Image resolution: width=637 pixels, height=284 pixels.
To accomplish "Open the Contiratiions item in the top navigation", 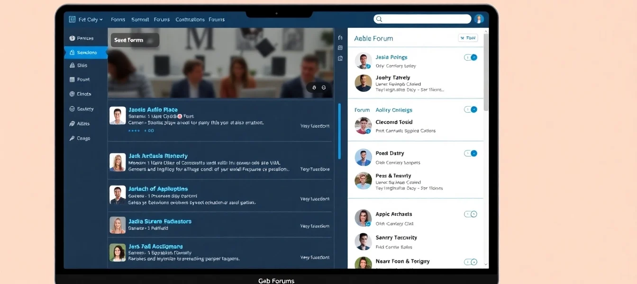I will [190, 19].
